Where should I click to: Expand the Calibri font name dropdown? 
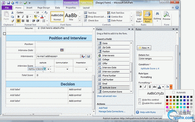34,12
